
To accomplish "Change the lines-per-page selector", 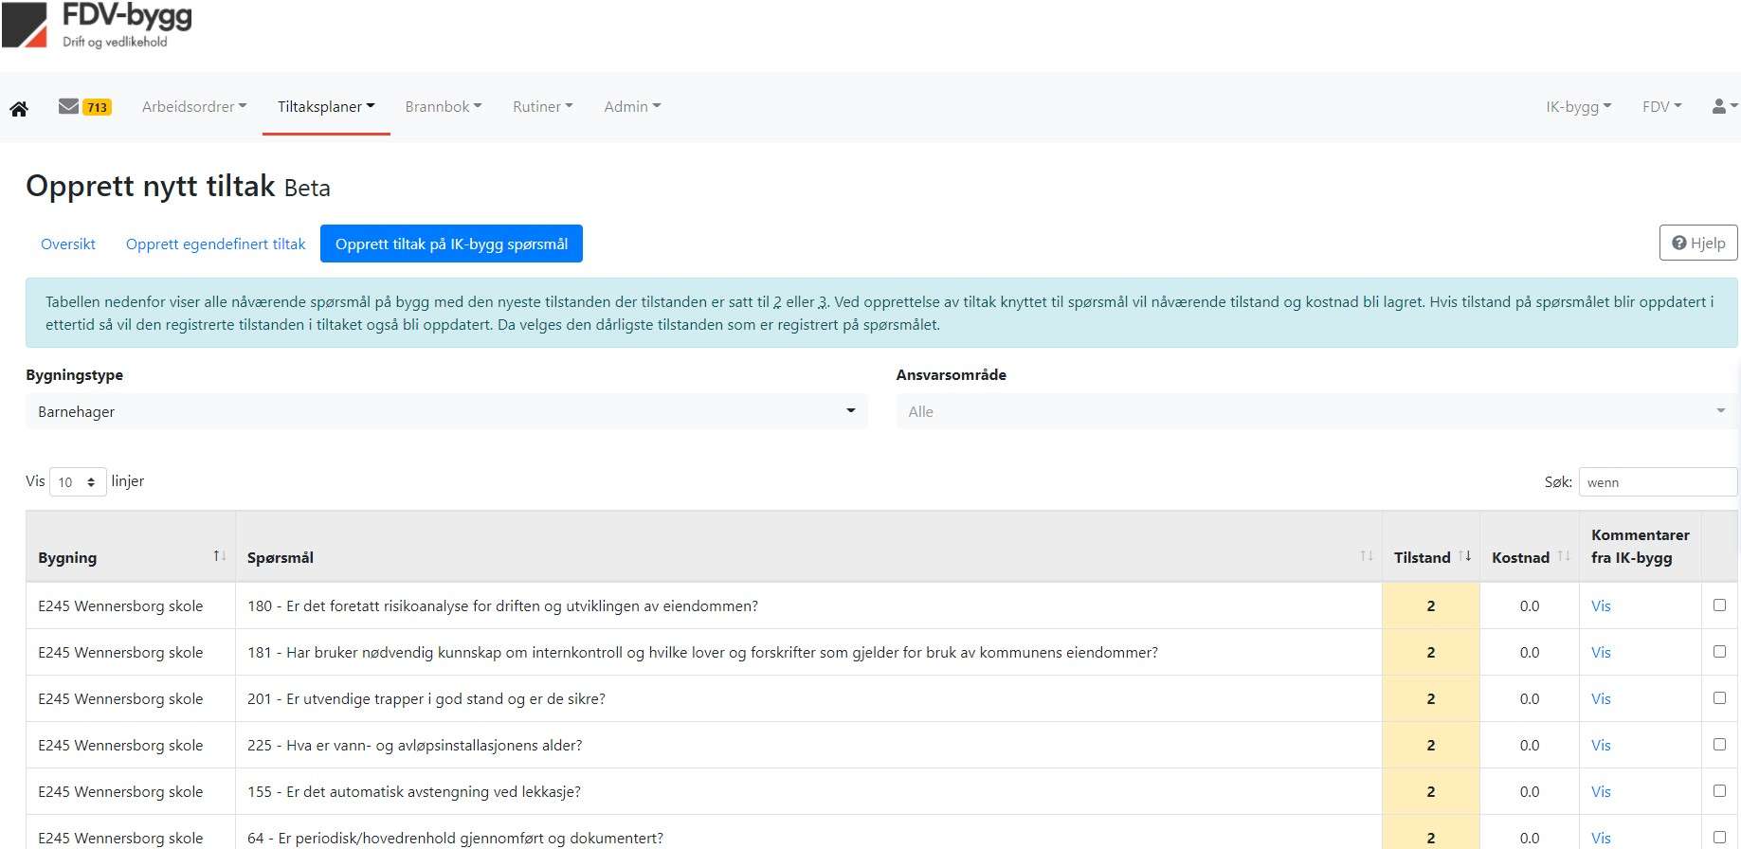I will pyautogui.click(x=78, y=482).
